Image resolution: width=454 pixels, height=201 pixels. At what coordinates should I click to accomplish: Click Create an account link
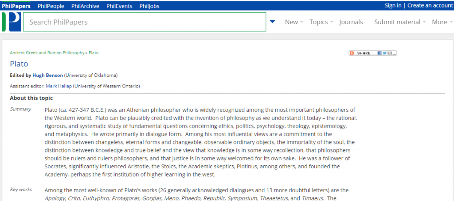point(430,5)
